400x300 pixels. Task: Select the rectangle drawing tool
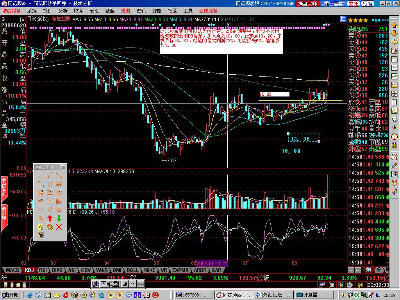[x=41, y=184]
